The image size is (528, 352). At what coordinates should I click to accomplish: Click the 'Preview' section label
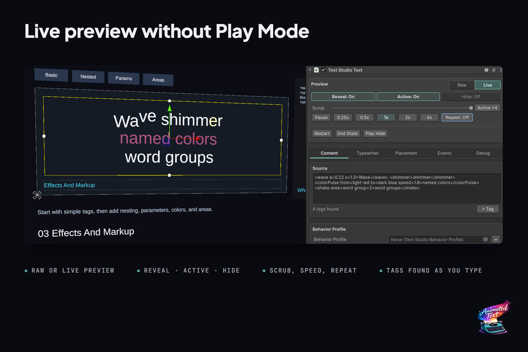(319, 84)
